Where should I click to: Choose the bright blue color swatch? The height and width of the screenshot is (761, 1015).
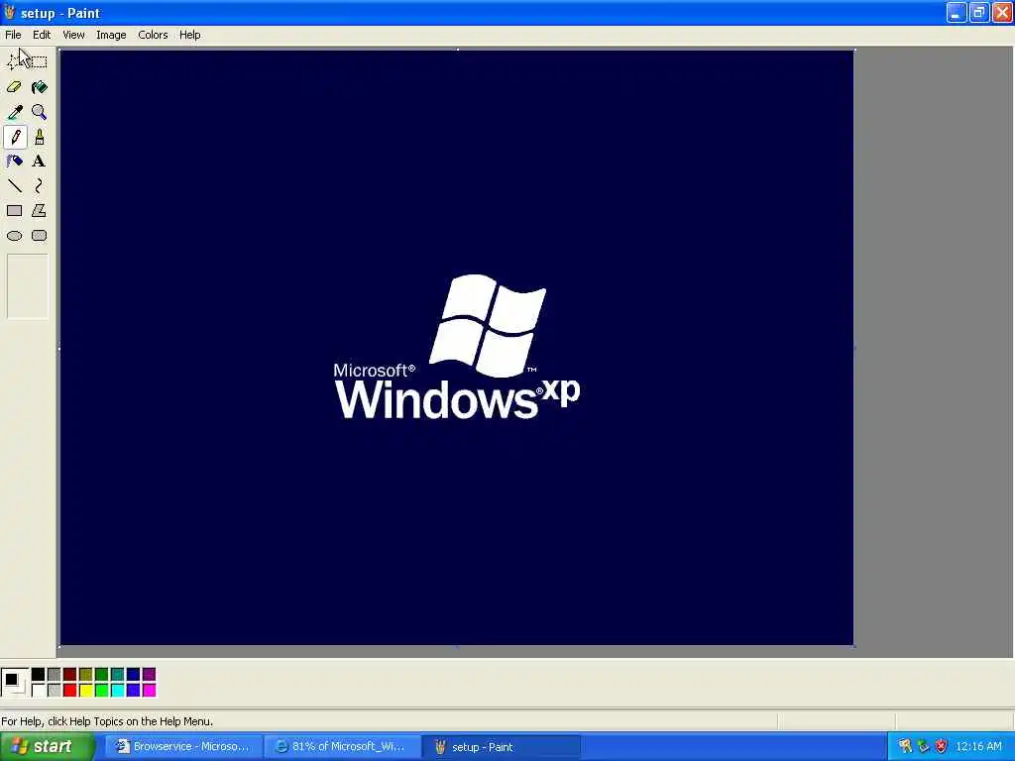pyautogui.click(x=134, y=691)
